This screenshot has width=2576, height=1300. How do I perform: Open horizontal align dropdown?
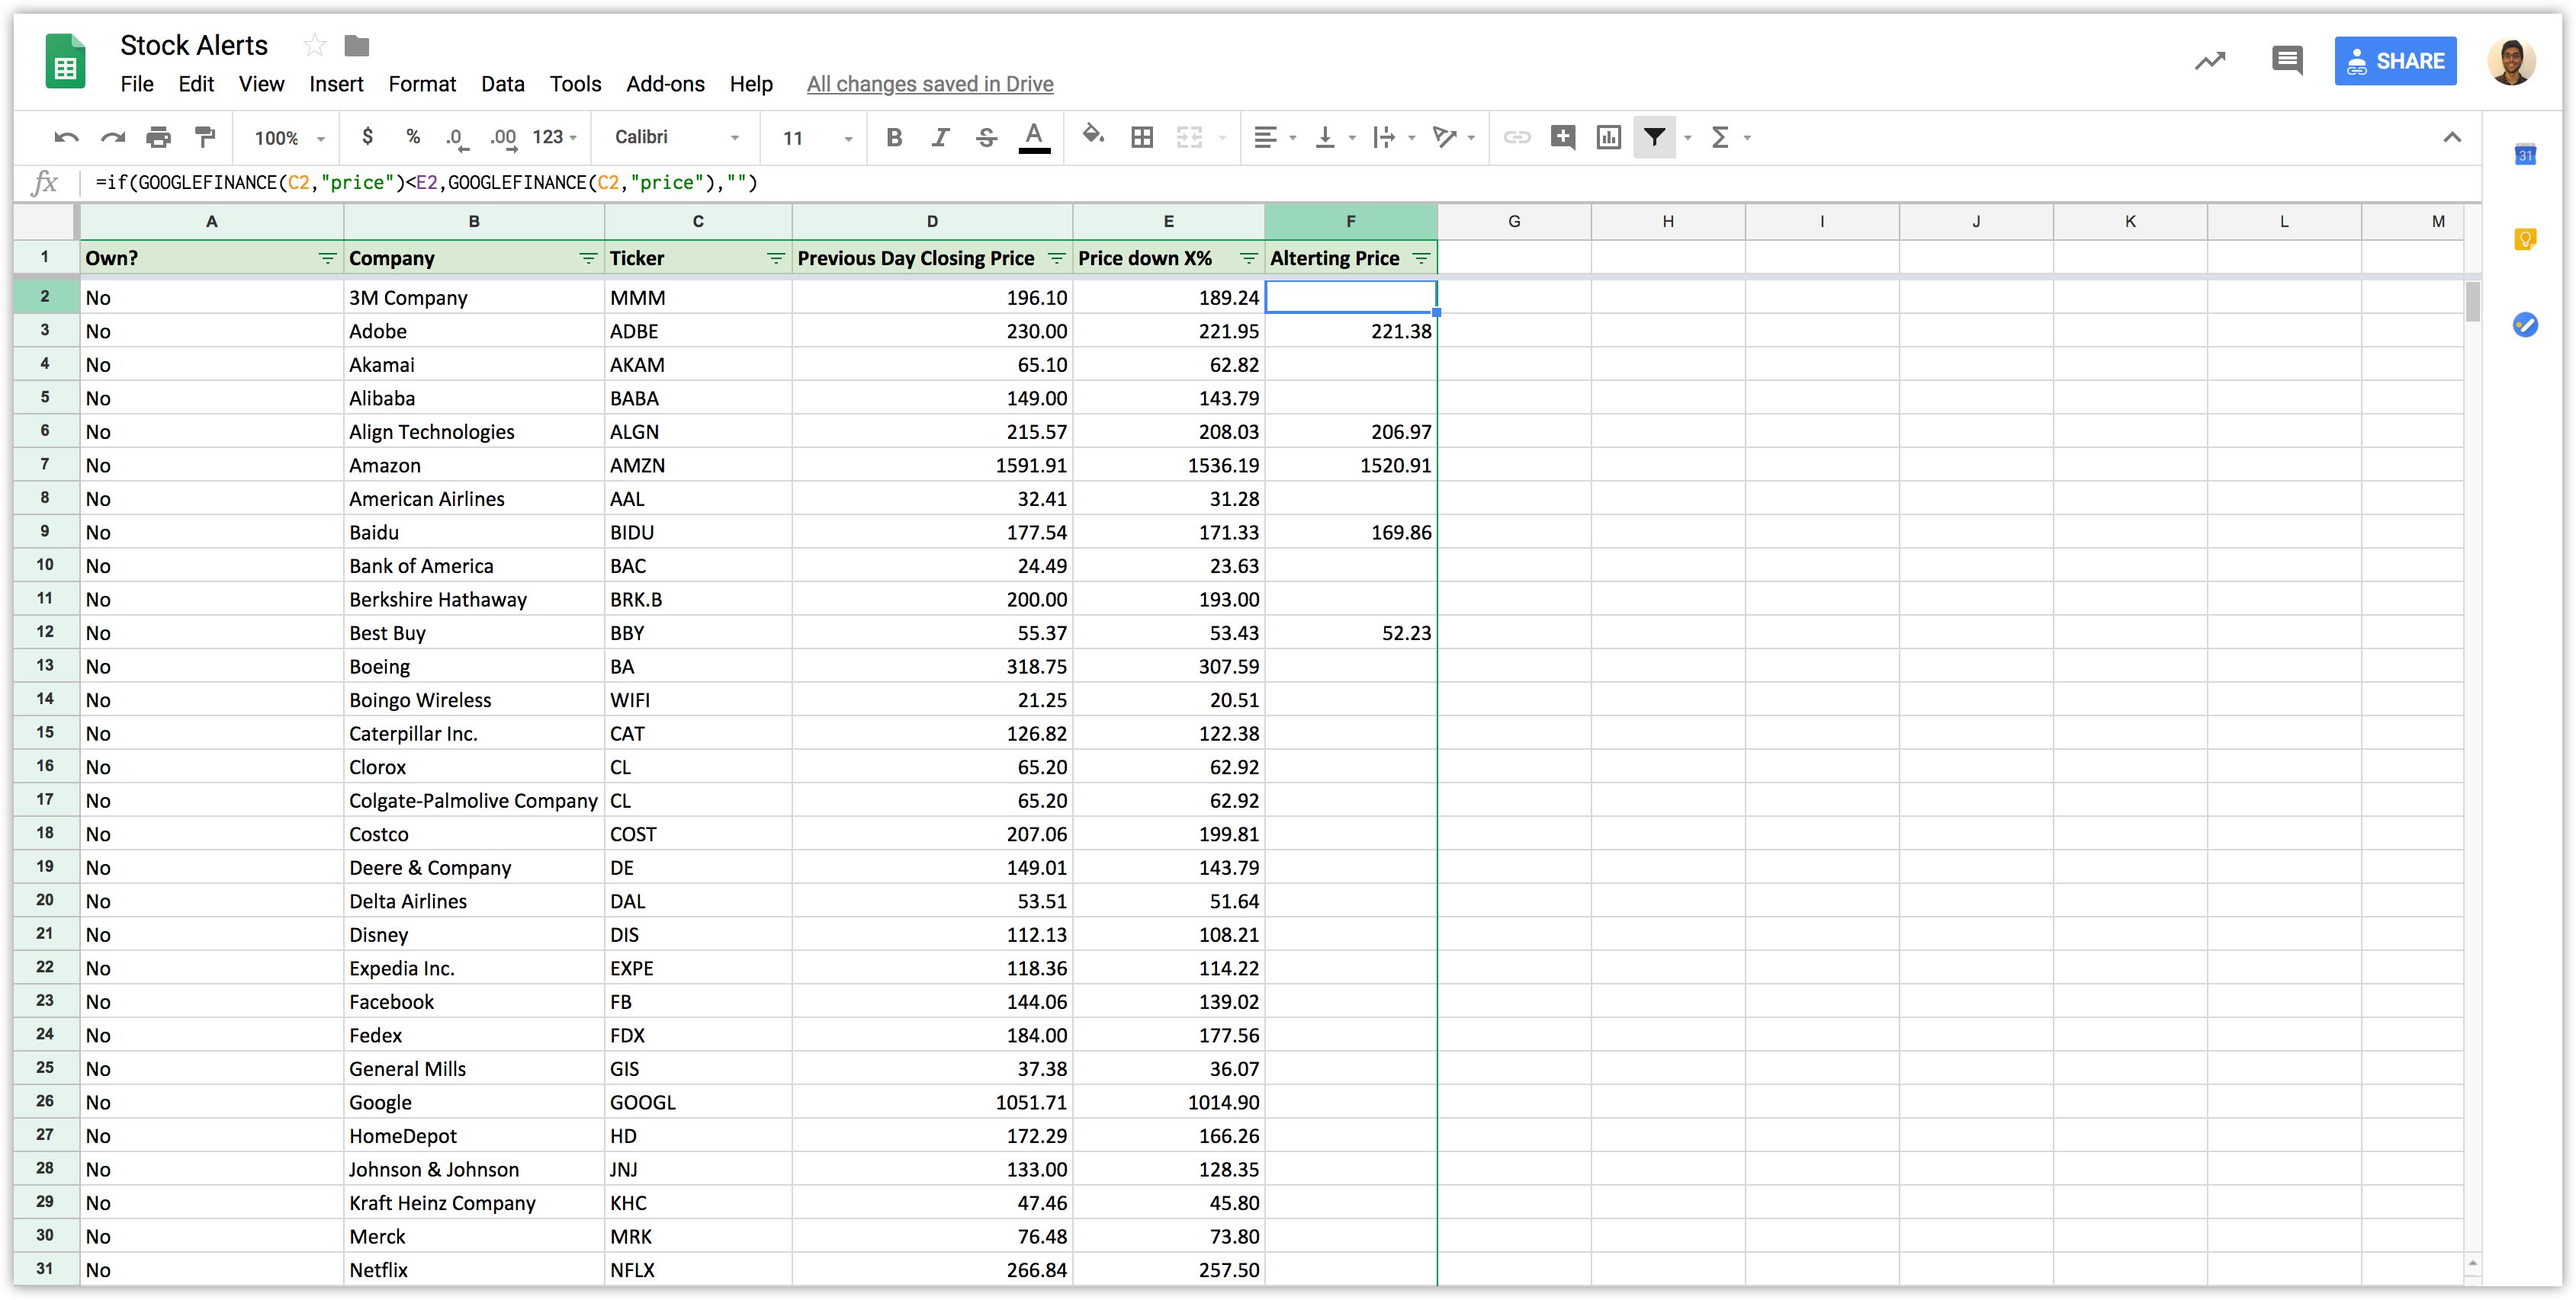1274,138
